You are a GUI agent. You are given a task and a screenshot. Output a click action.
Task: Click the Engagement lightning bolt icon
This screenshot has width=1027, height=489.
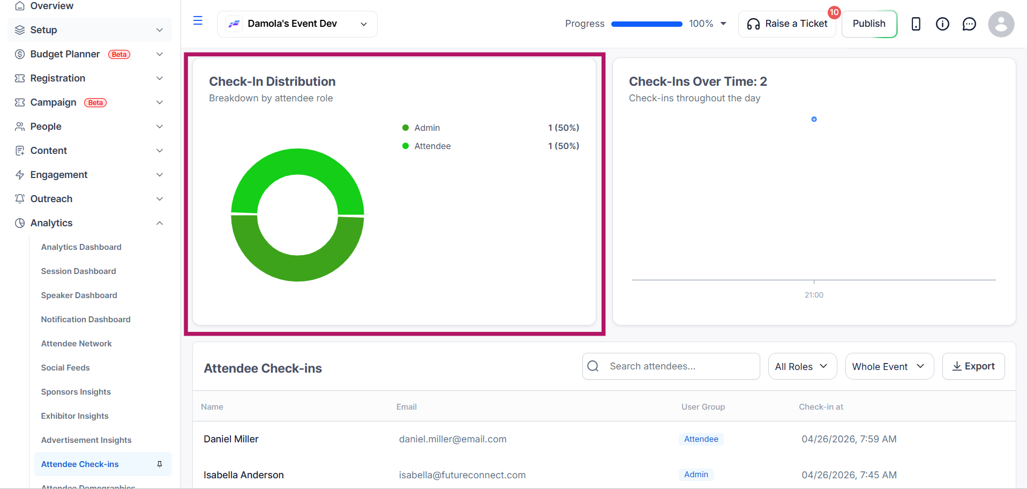20,175
